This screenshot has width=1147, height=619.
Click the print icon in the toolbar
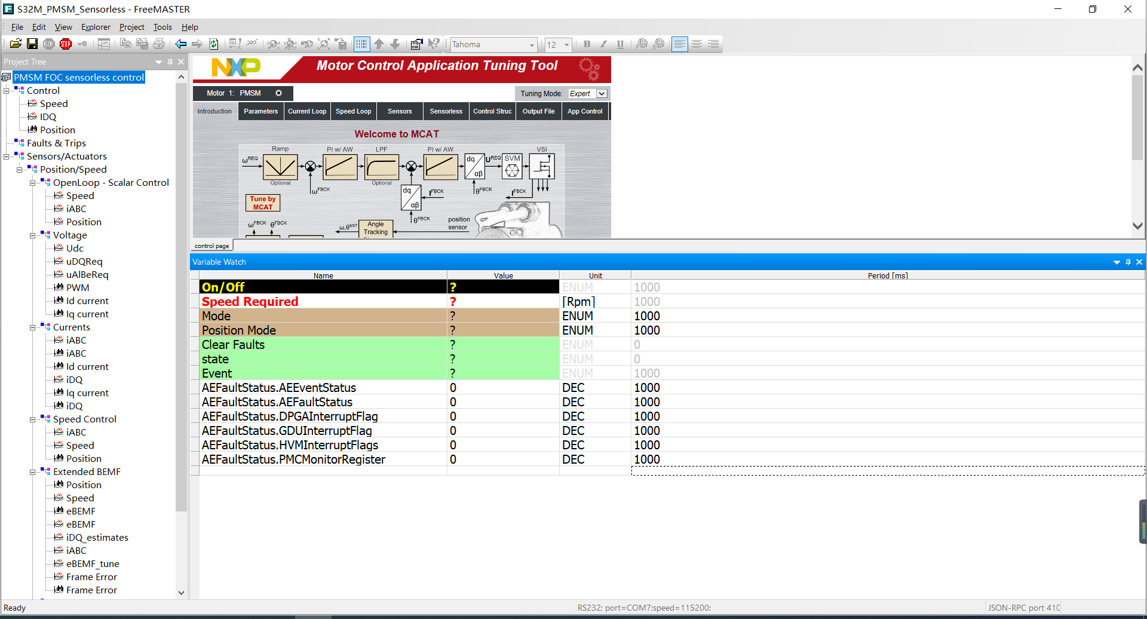(159, 44)
